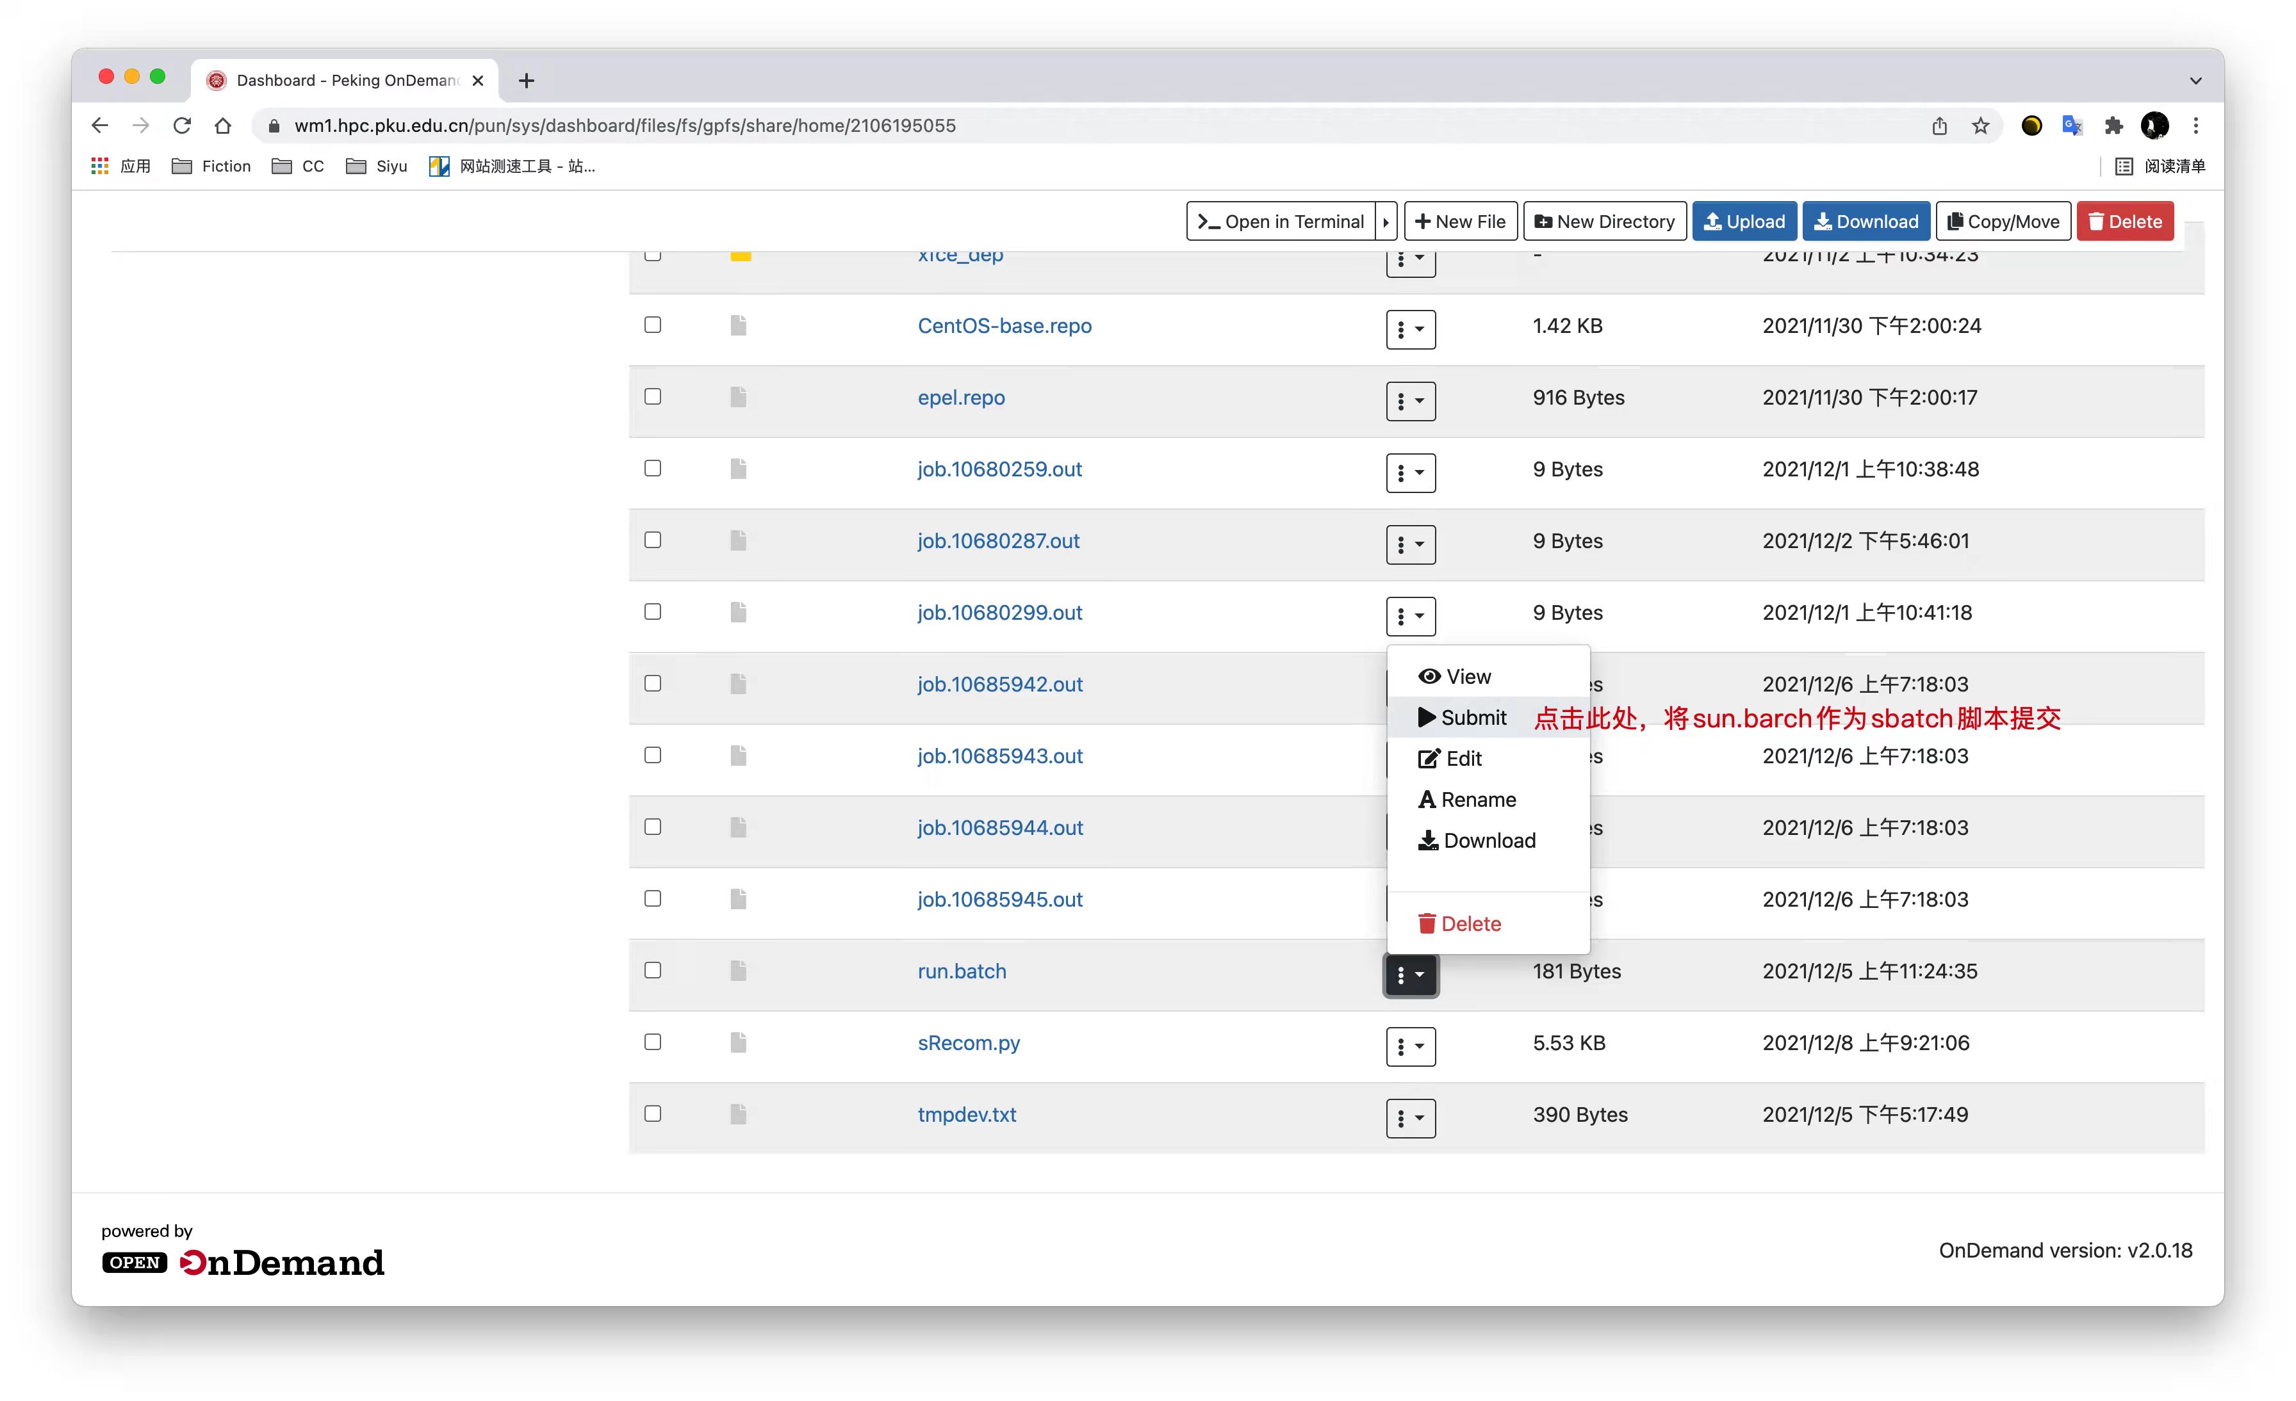Click the Copy/Move button

pos(2003,222)
